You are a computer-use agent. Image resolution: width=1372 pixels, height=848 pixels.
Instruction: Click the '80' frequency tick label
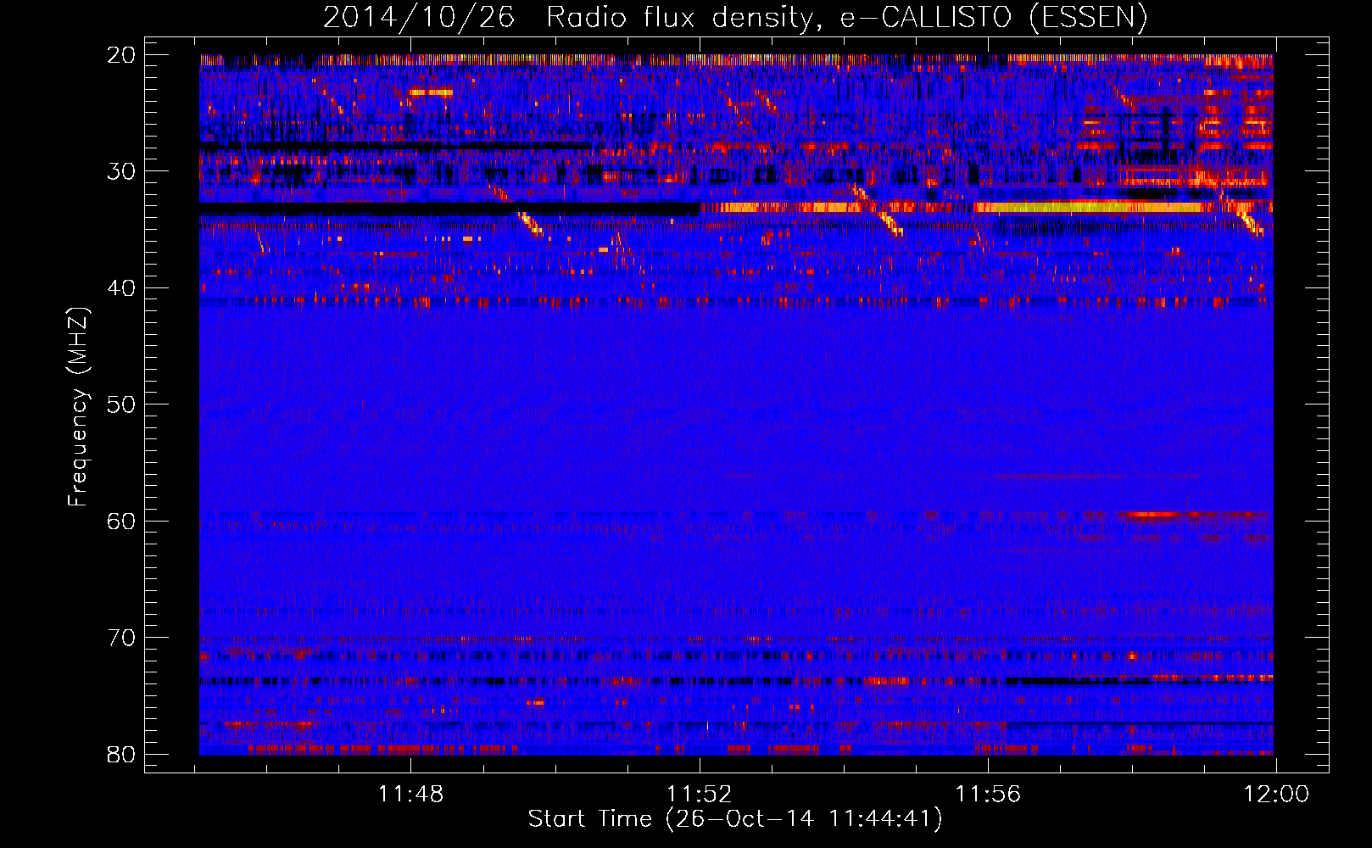121,754
